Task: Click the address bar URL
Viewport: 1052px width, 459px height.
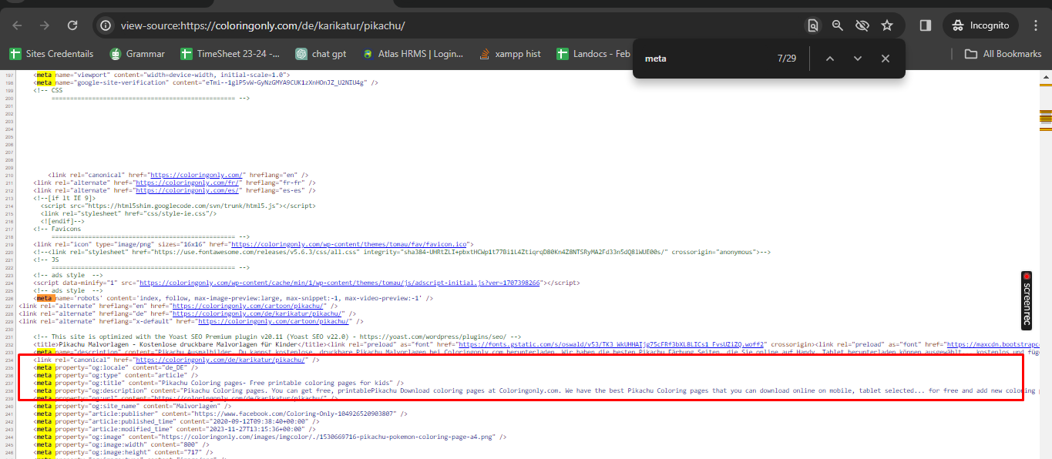Action: tap(263, 25)
